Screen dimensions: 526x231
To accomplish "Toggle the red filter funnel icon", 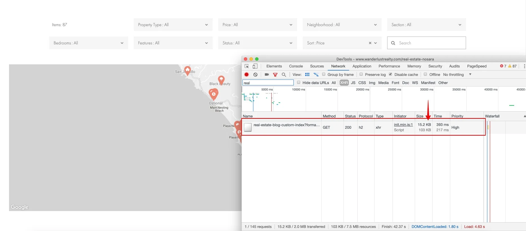I will click(275, 74).
